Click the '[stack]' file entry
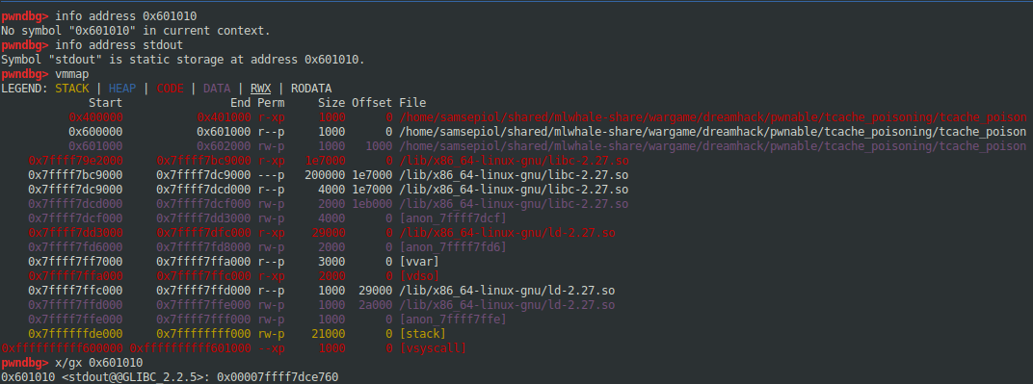The image size is (1033, 384). coord(422,334)
